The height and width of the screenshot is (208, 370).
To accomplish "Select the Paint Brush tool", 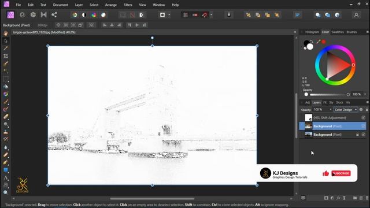I will tap(6, 102).
